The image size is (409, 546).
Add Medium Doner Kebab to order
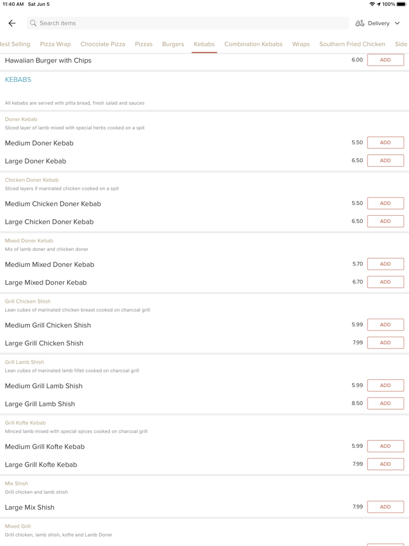point(385,143)
